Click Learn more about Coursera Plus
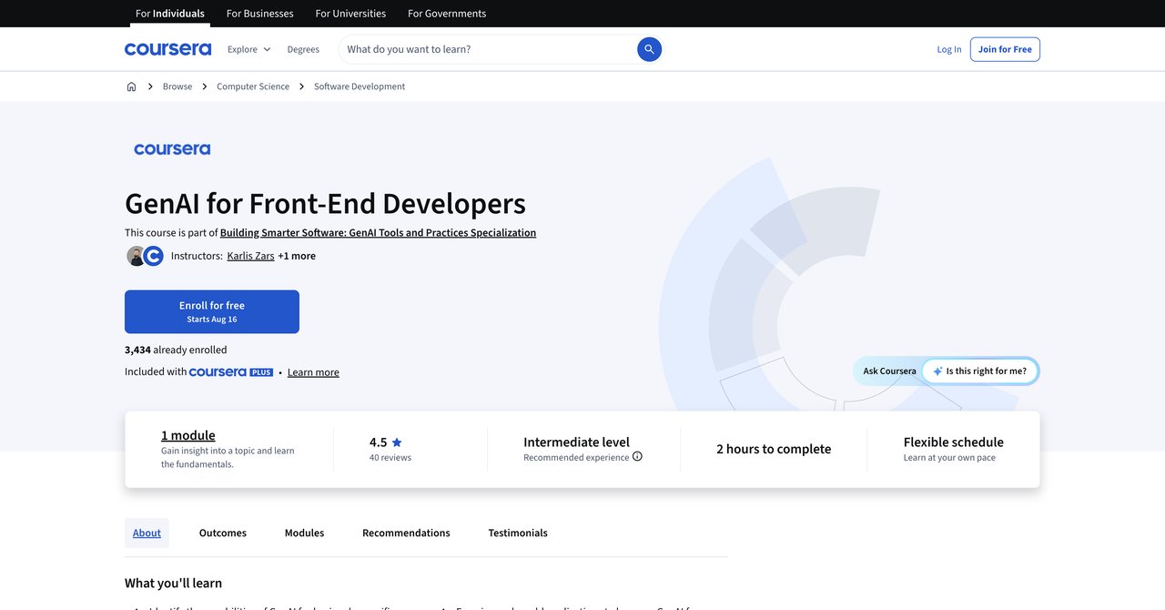1165x610 pixels. click(313, 372)
